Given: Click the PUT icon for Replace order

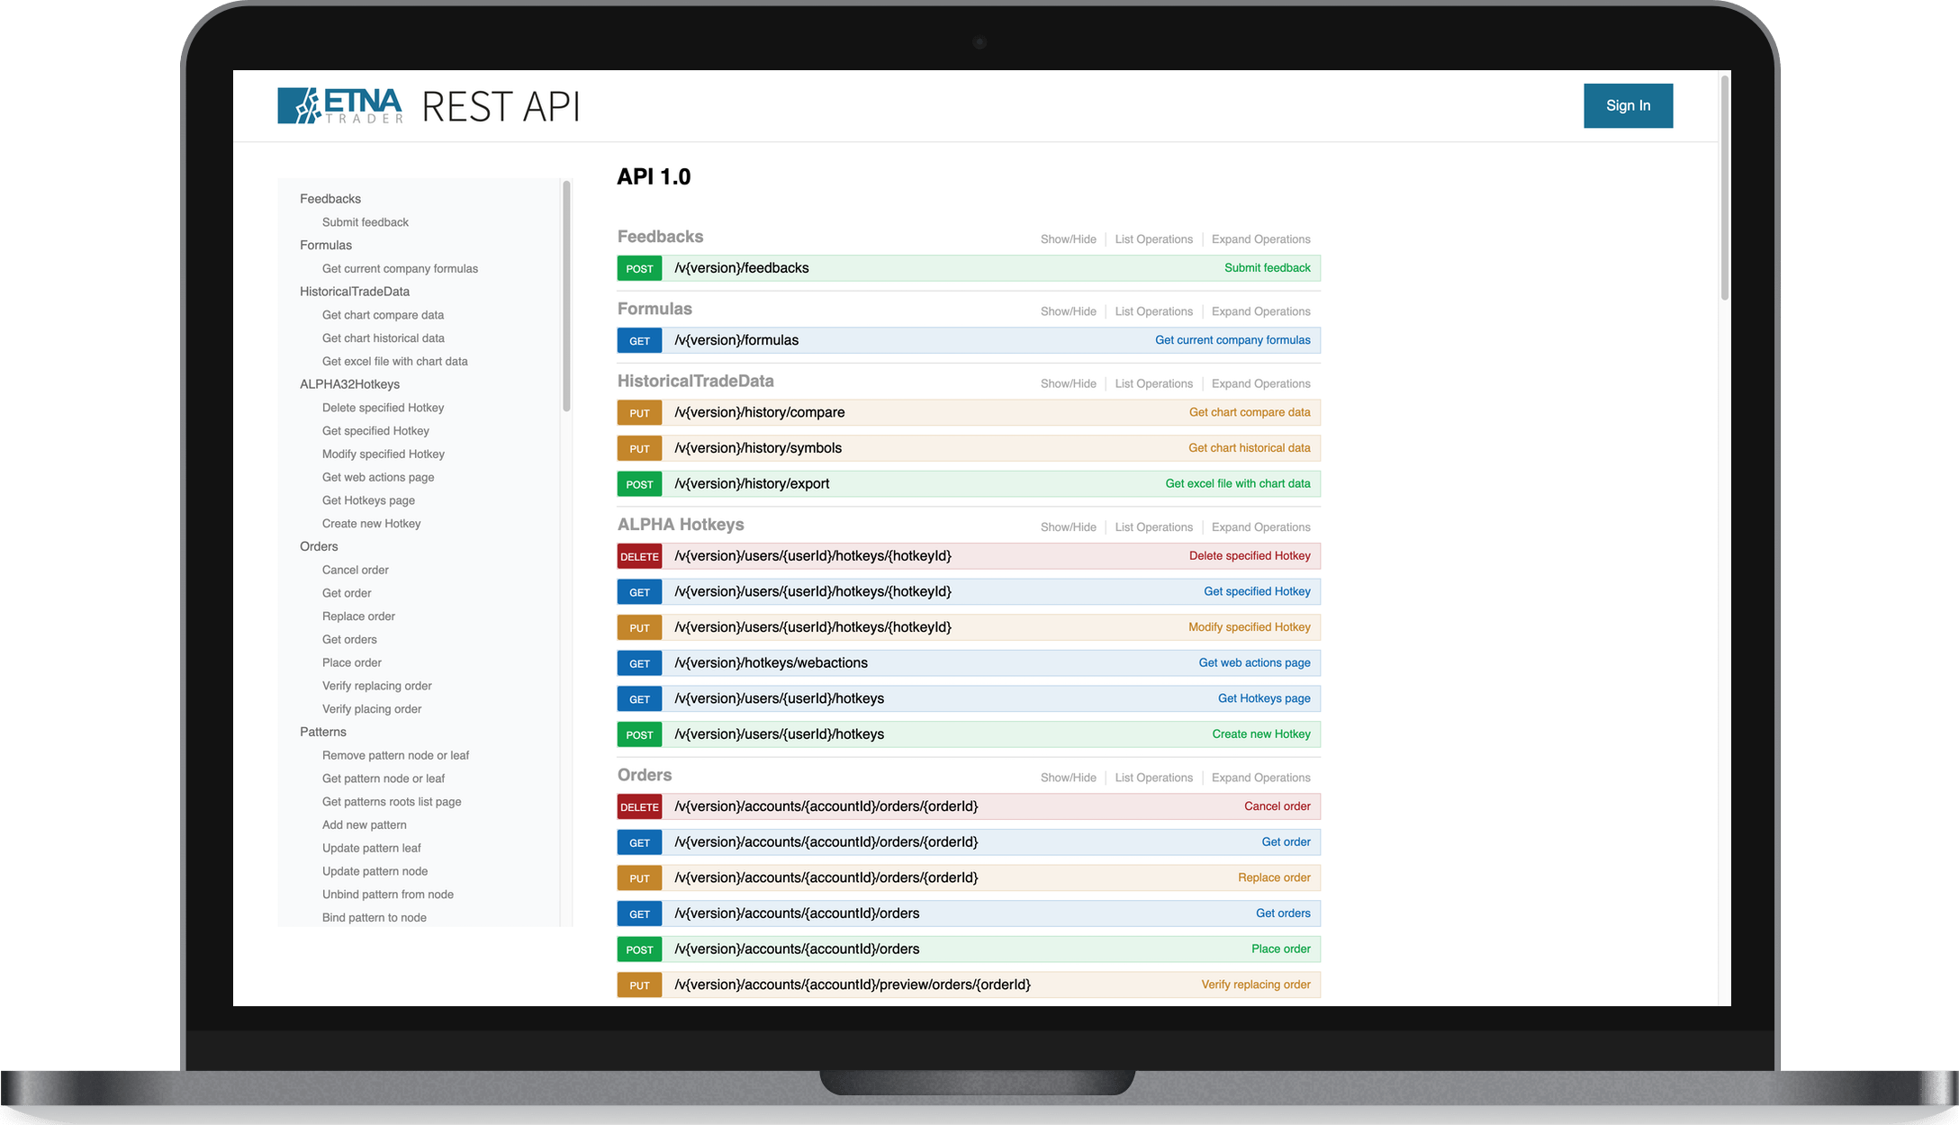Looking at the screenshot, I should tap(636, 876).
